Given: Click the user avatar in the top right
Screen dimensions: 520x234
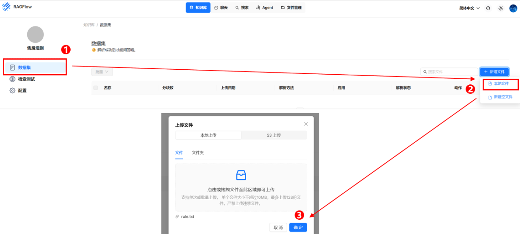Looking at the screenshot, I should pyautogui.click(x=512, y=7).
